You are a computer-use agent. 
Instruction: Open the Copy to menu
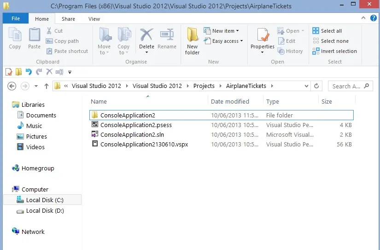coord(123,41)
